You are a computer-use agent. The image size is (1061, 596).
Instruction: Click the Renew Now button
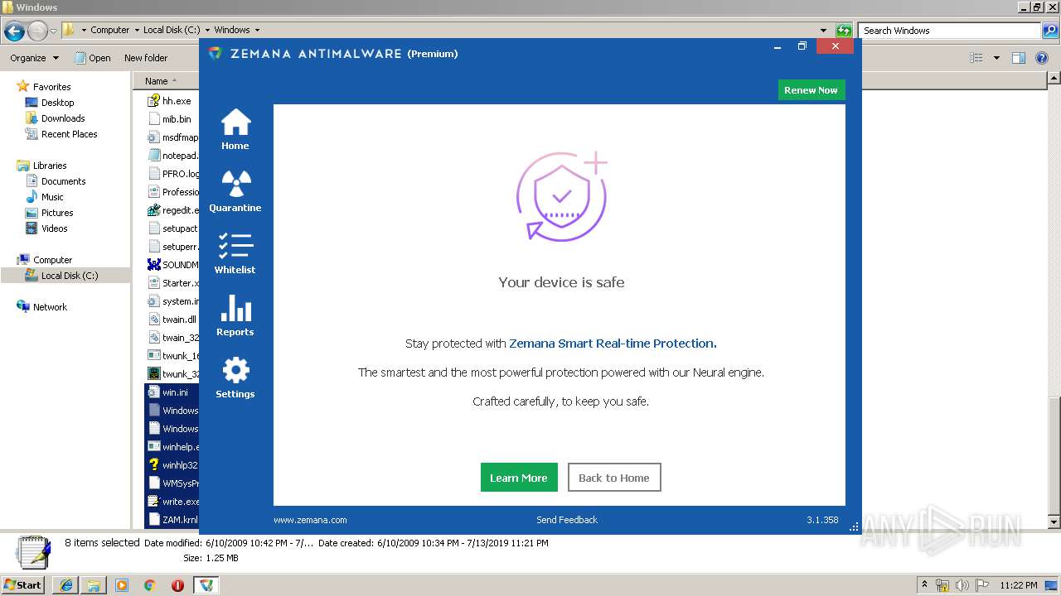point(811,90)
